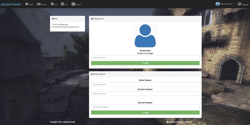The width and height of the screenshot is (250, 125).
Task: Click the user avatar in navbar
Action: [217, 4]
